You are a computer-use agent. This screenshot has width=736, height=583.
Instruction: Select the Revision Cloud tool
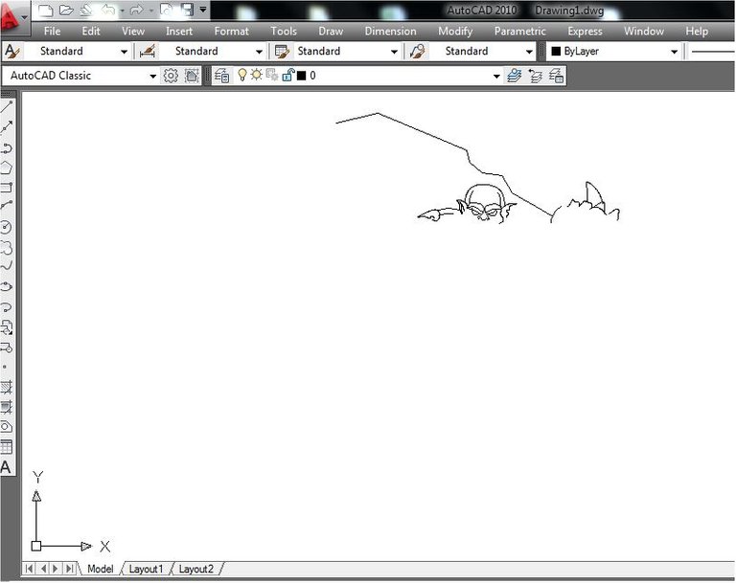pos(7,247)
